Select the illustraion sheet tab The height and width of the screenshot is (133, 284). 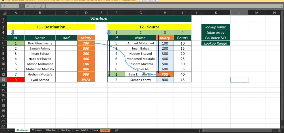(x=22, y=130)
